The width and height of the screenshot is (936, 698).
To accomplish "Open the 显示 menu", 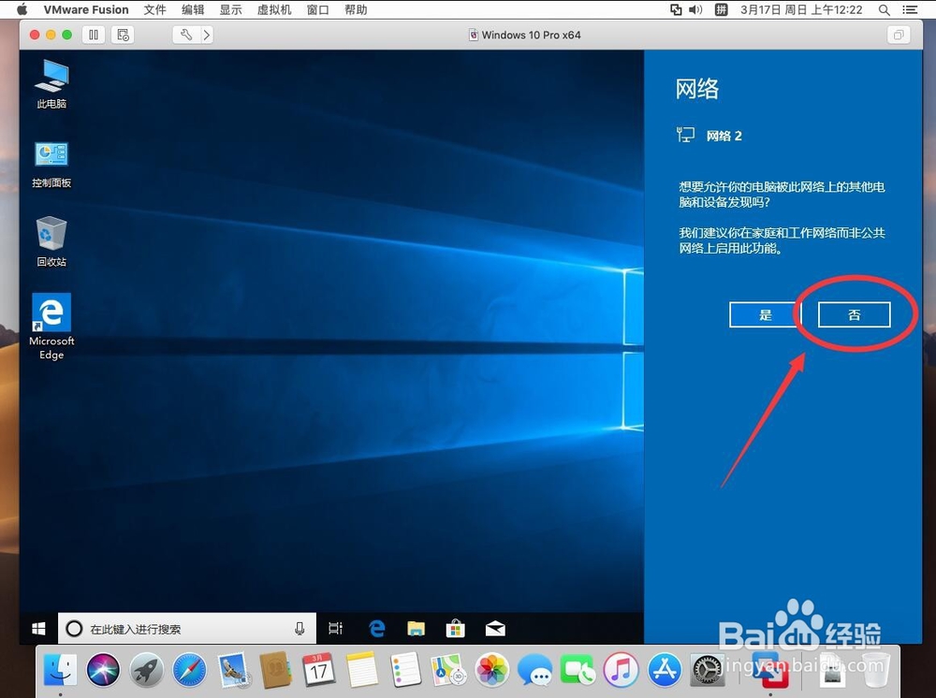I will tap(230, 9).
